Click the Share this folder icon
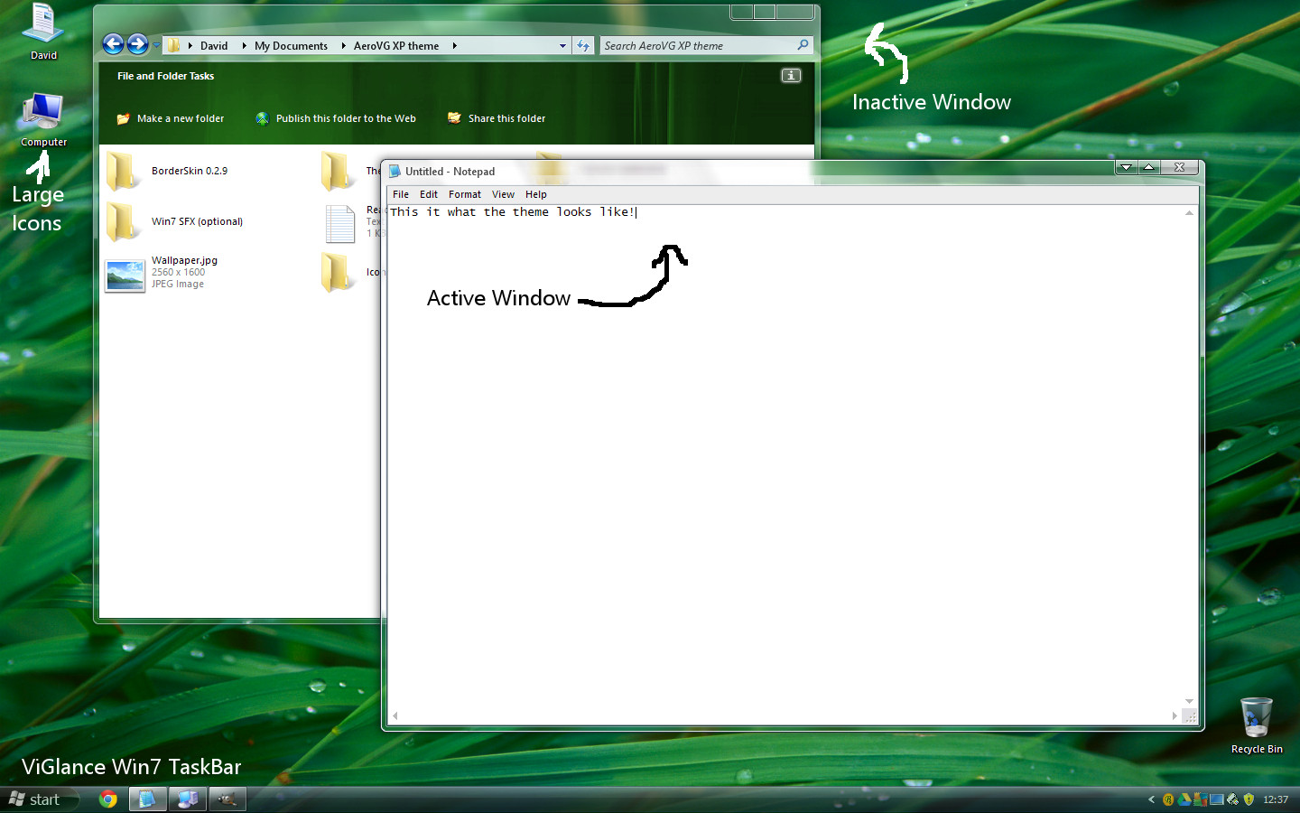 point(454,117)
